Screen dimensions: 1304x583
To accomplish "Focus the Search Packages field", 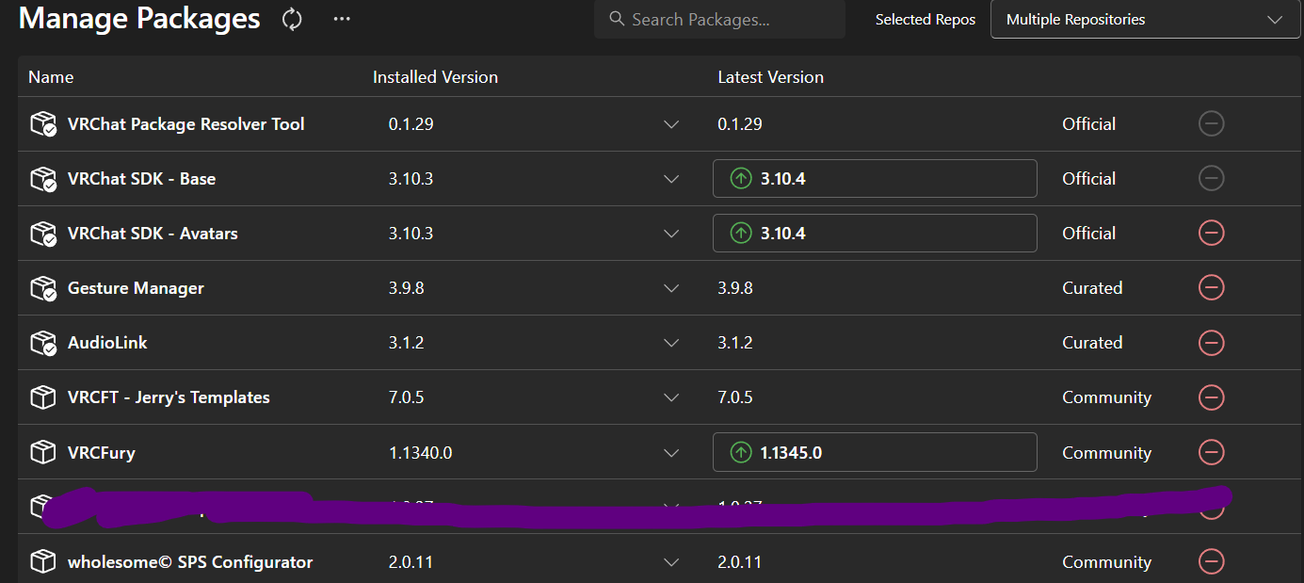I will 719,19.
